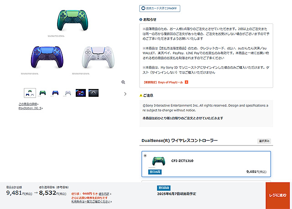The width and height of the screenshot is (292, 209).
Task: Click the magnifier zoom icon under product image
Action: (123, 82)
